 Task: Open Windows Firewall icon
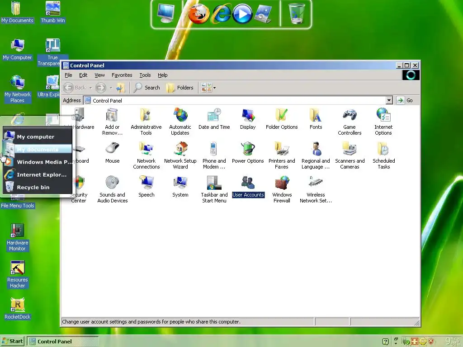[282, 189]
